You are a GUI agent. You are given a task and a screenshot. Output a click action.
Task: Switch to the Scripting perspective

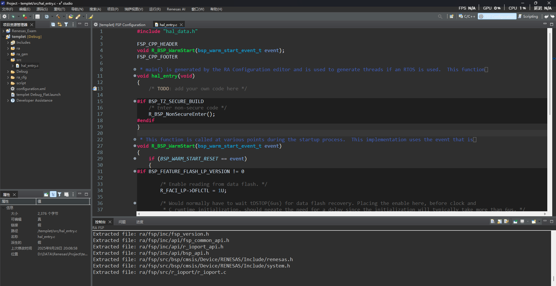(528, 16)
